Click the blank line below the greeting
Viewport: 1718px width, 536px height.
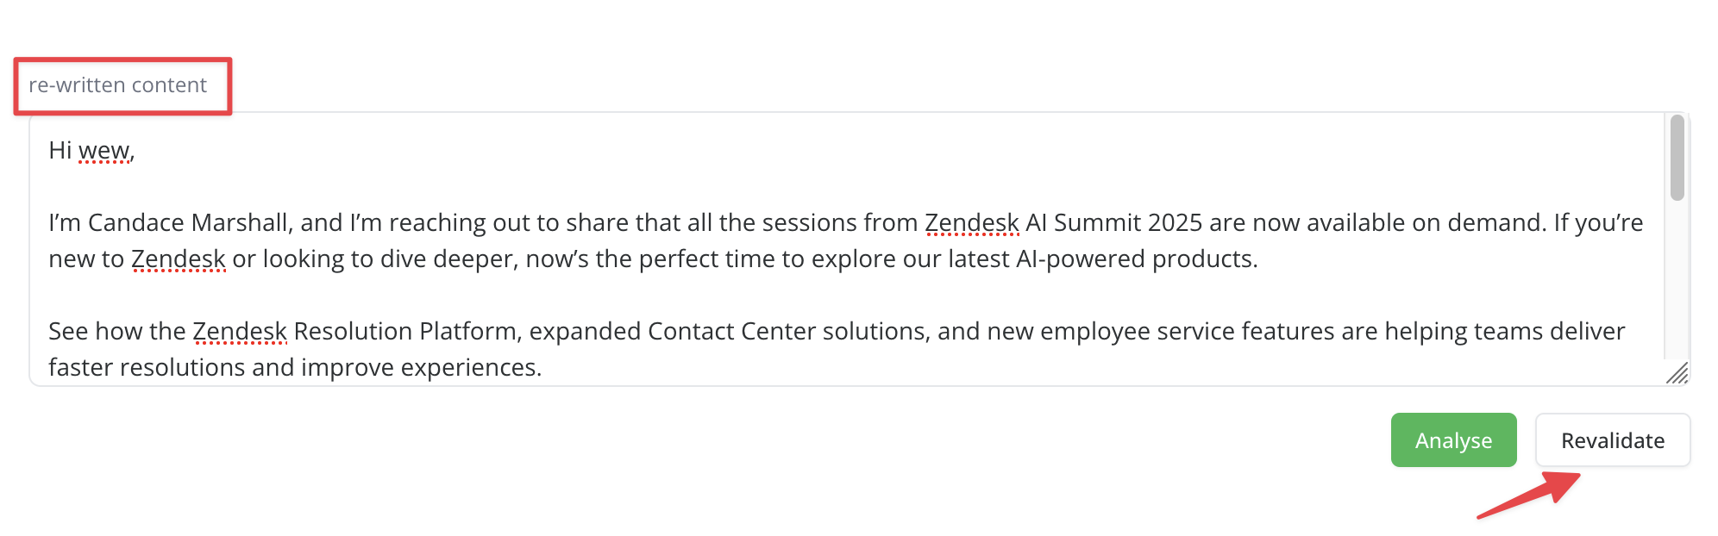tap(431, 187)
